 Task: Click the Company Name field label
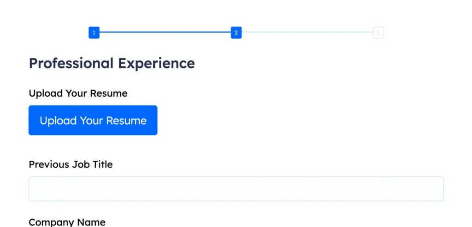click(x=67, y=222)
